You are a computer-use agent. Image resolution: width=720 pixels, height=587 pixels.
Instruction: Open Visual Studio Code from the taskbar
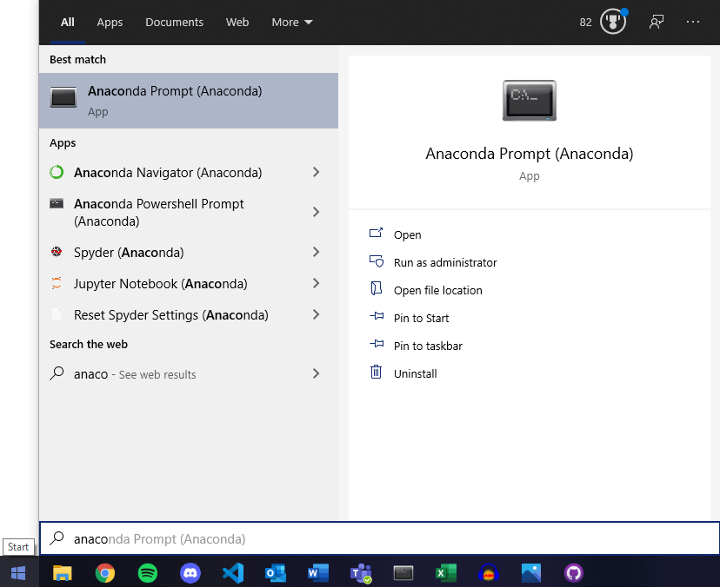pos(233,573)
